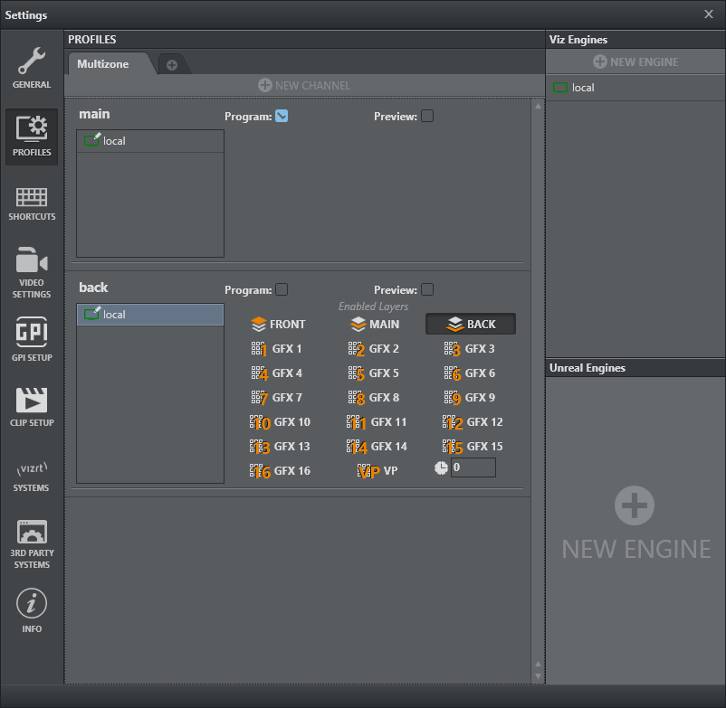
Task: Go to Video Settings section
Action: (32, 271)
